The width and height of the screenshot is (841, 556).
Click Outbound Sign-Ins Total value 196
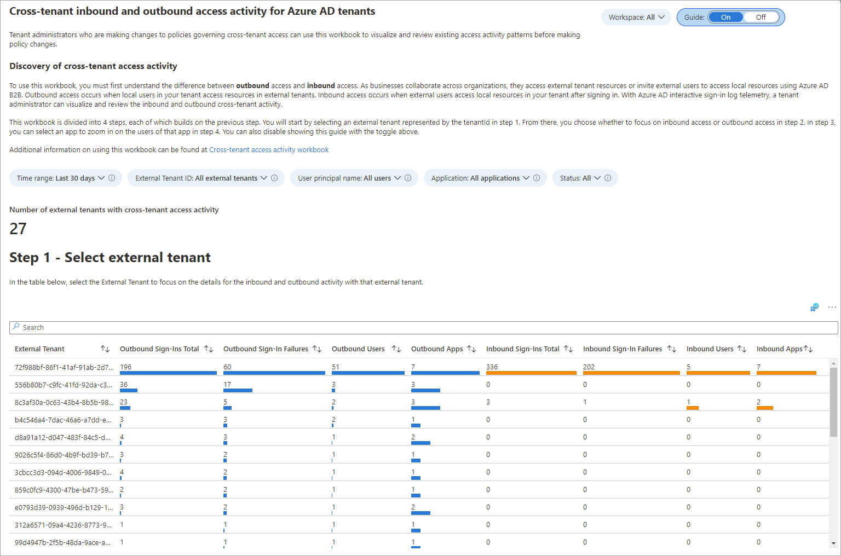point(126,367)
